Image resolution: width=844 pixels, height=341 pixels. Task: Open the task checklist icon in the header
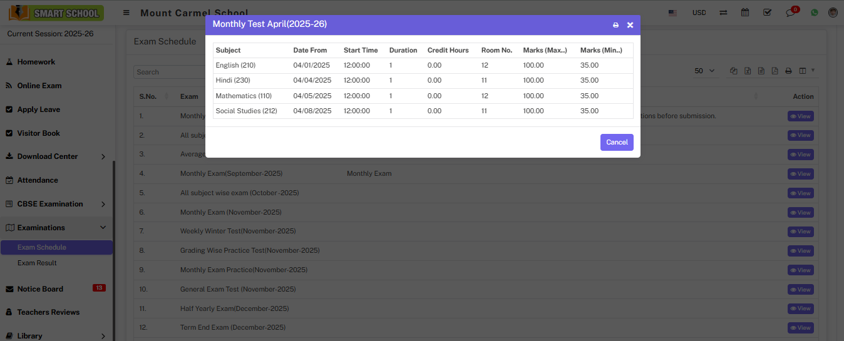[x=768, y=13]
